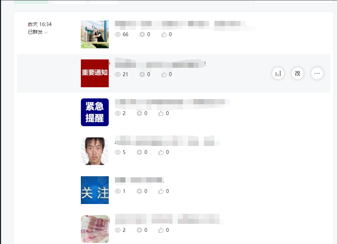Image resolution: width=337 pixels, height=244 pixels.
Task: Open the 重要通知 red thumbnail
Action: pyautogui.click(x=95, y=73)
